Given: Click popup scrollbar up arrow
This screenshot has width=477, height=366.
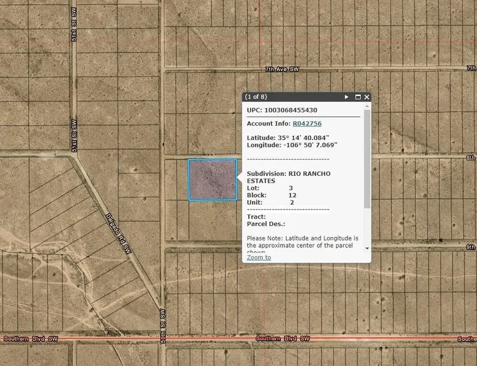Looking at the screenshot, I should tap(367, 107).
